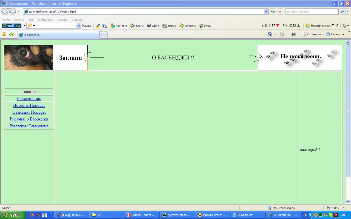Click the Print icon

[294, 34]
